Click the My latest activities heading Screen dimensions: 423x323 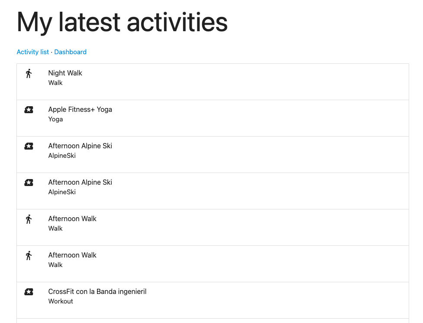tap(122, 23)
